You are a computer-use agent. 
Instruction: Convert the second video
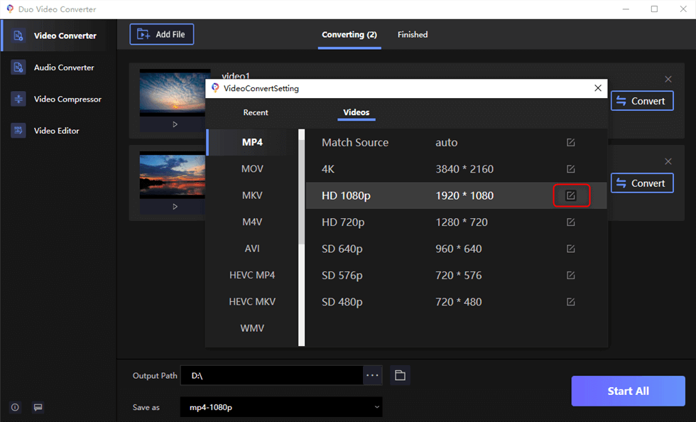tap(642, 183)
